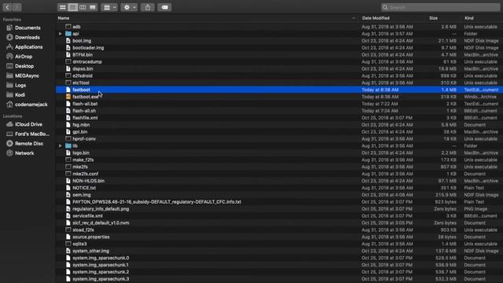Select mke2fs.conf file
Screen dimensions: 503x283
86,174
